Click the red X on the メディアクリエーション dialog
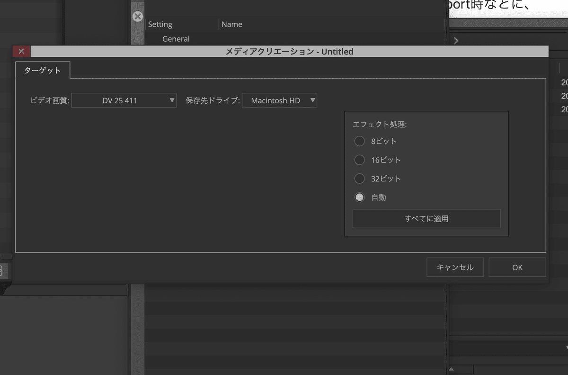Viewport: 568px width, 375px height. point(20,51)
